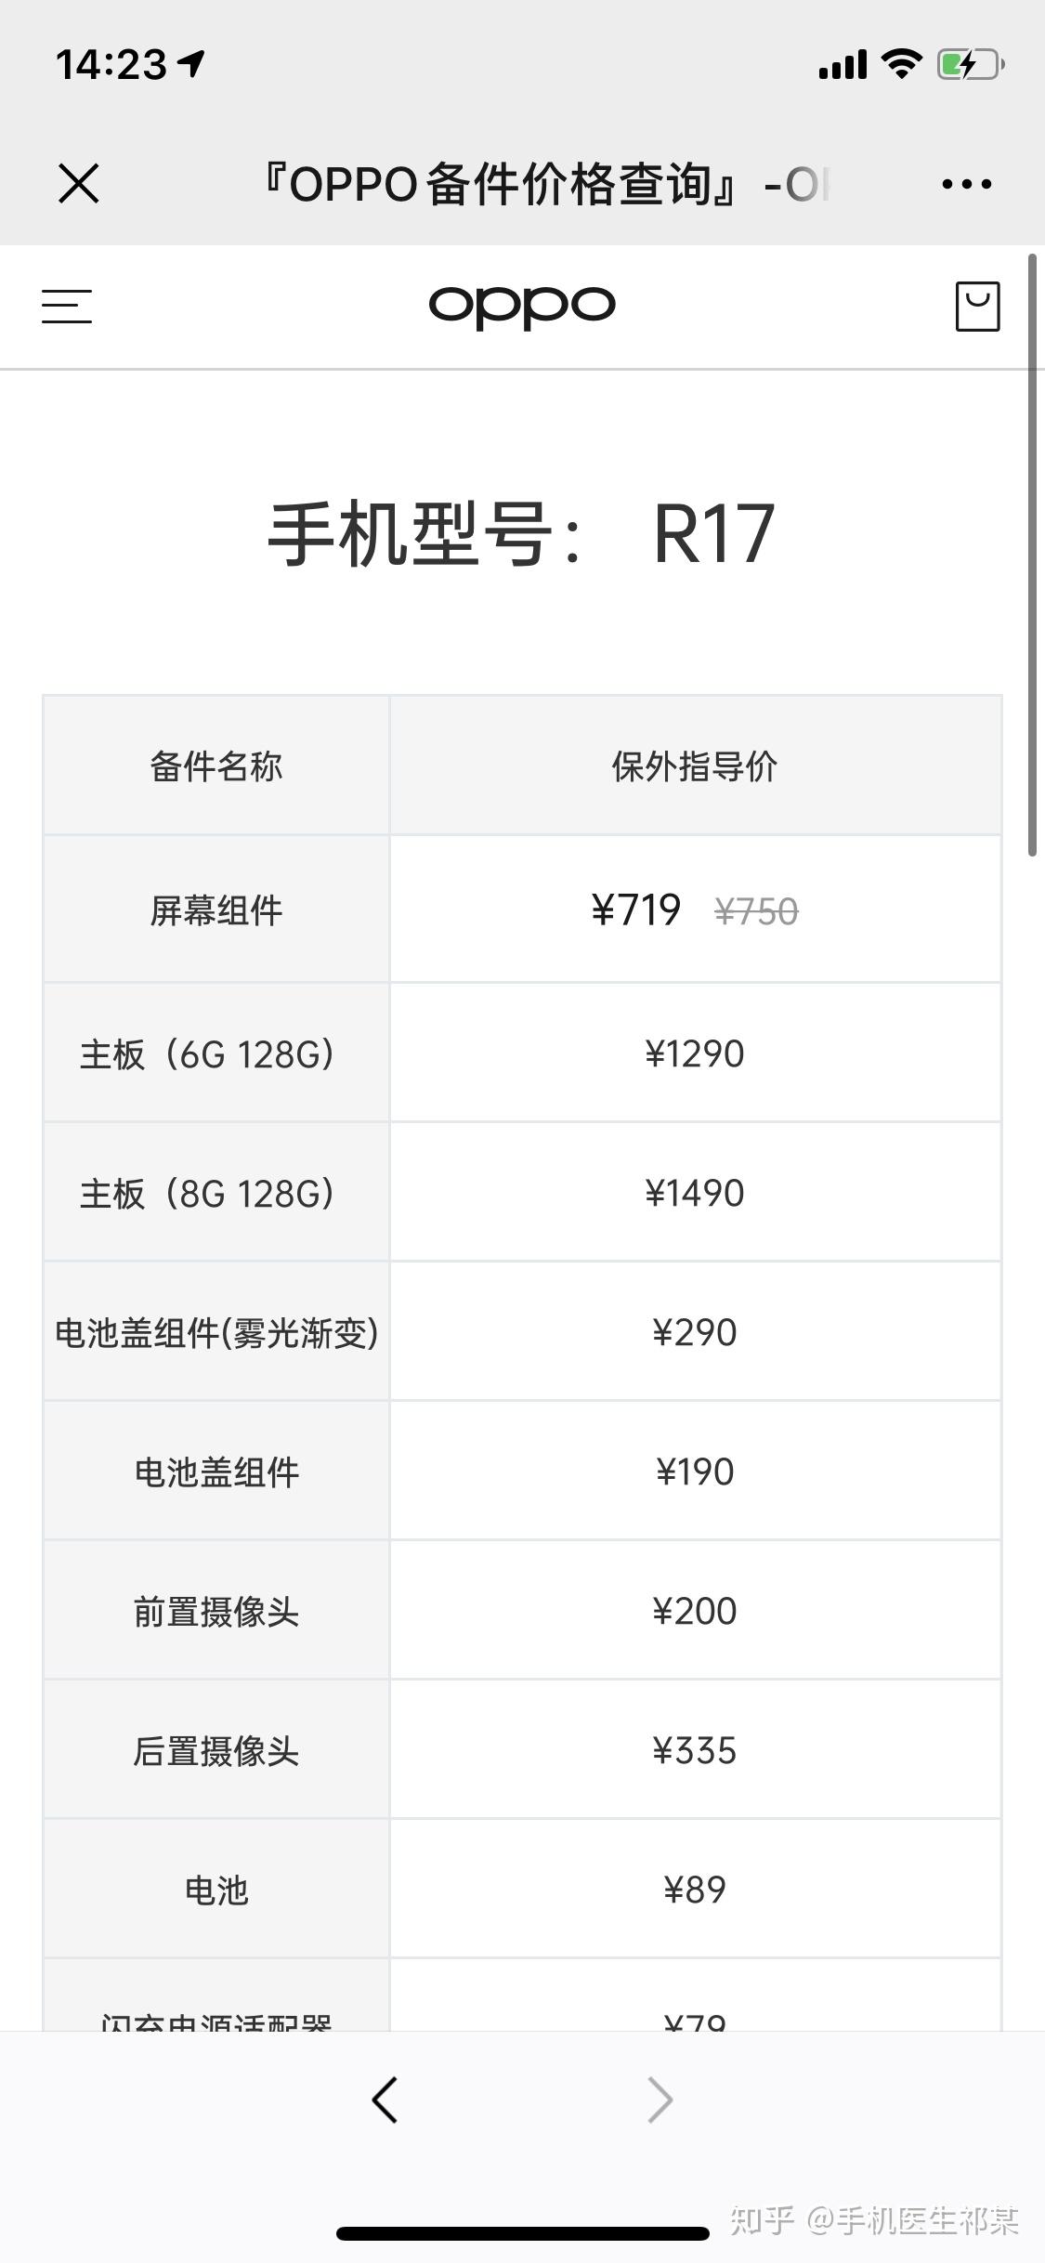
Task: Tap the ¥1490 motherboard price
Action: (694, 1193)
